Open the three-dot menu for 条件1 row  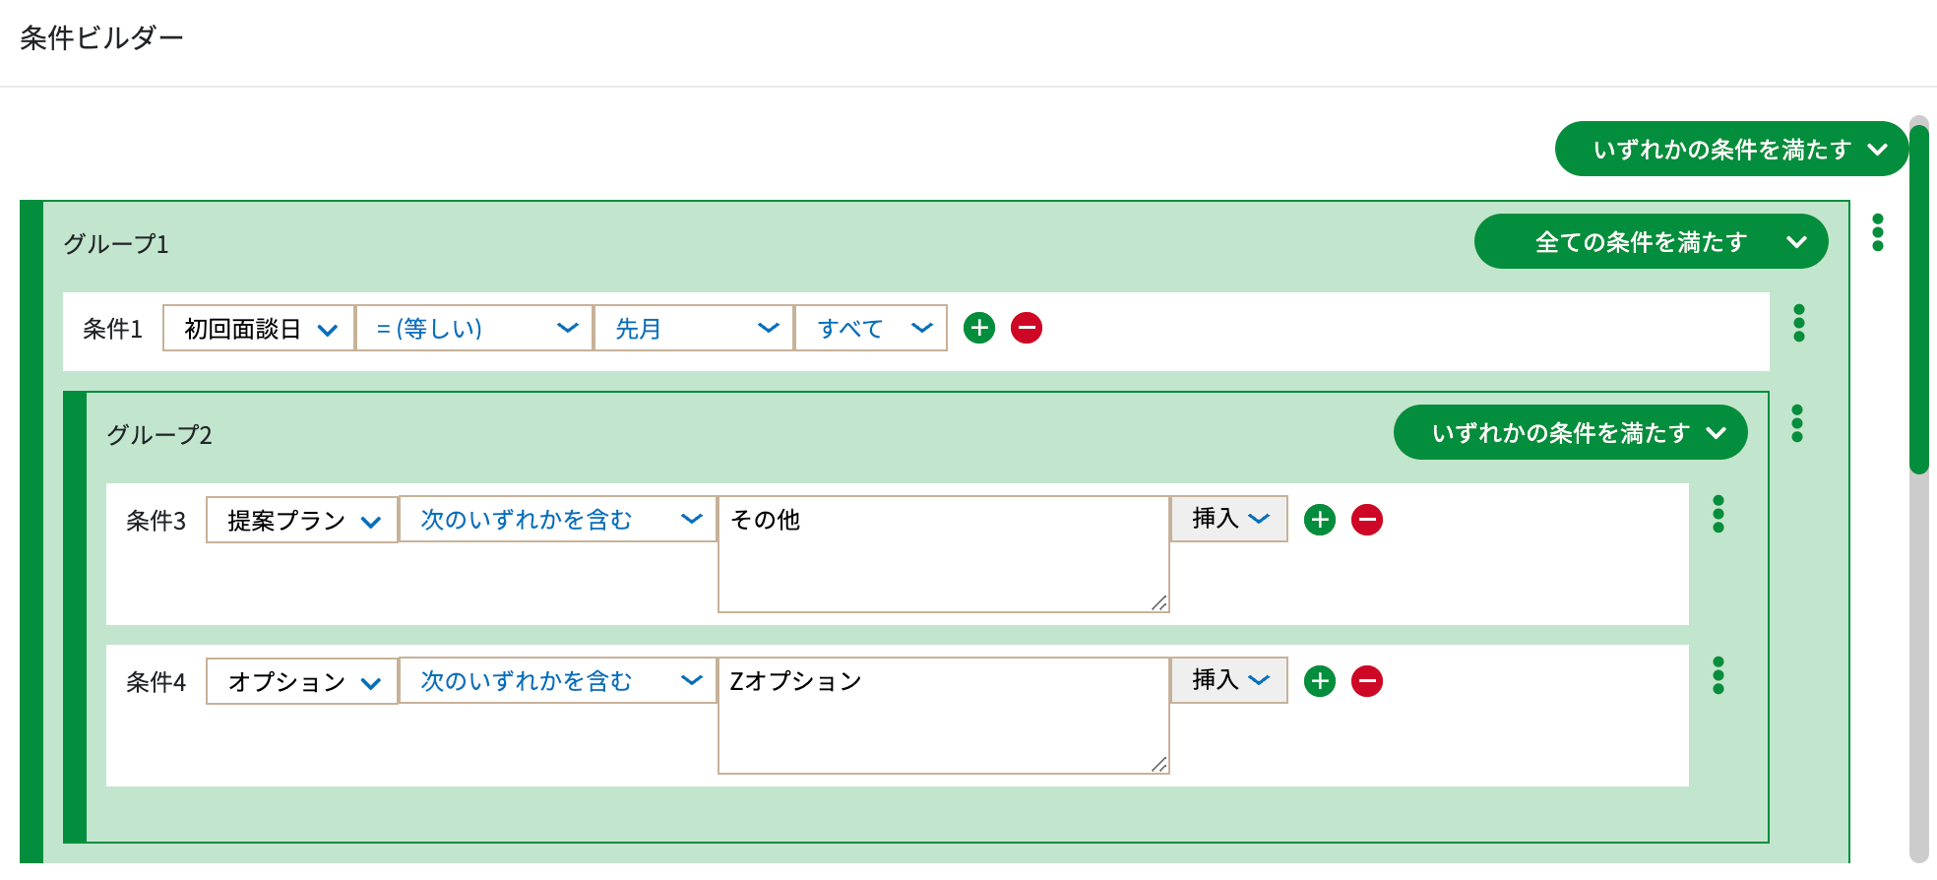click(x=1799, y=323)
